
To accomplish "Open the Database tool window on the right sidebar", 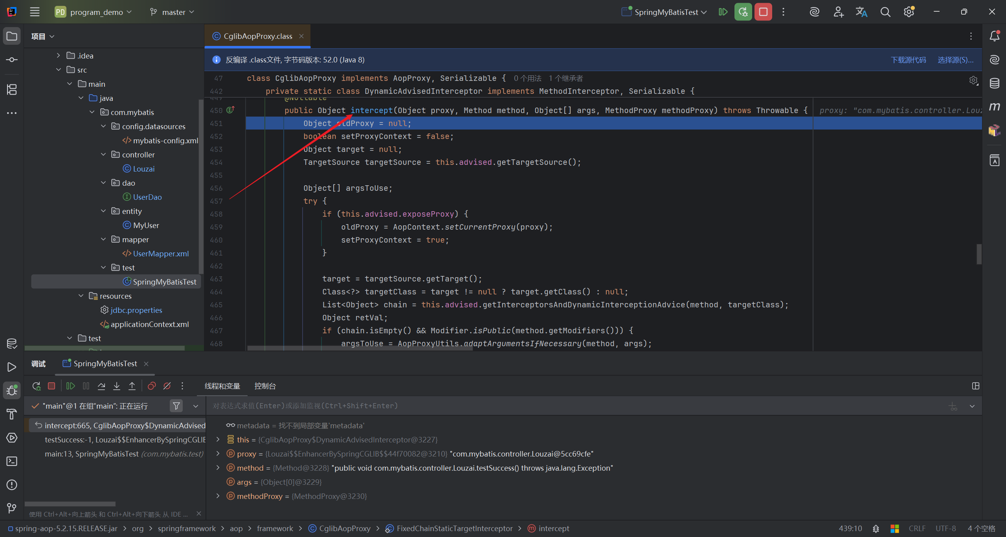I will click(995, 83).
